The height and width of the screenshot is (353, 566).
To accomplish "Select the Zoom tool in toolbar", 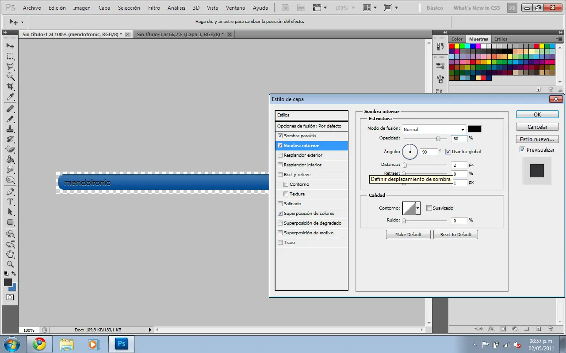I will [x=10, y=264].
